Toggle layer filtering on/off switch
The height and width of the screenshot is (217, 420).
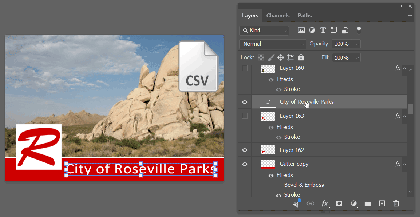359,30
